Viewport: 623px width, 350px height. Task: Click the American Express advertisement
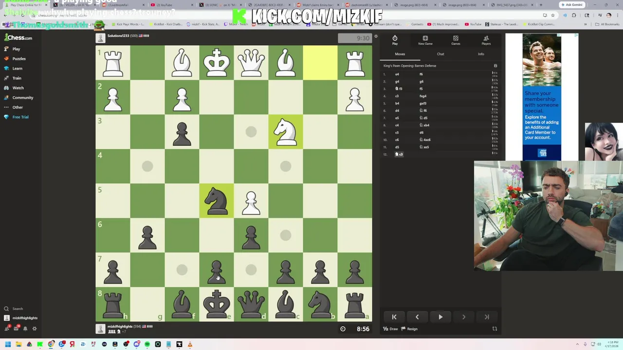point(542,96)
